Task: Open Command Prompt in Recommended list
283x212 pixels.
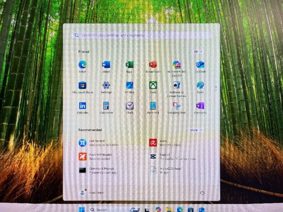Action: click(x=83, y=170)
